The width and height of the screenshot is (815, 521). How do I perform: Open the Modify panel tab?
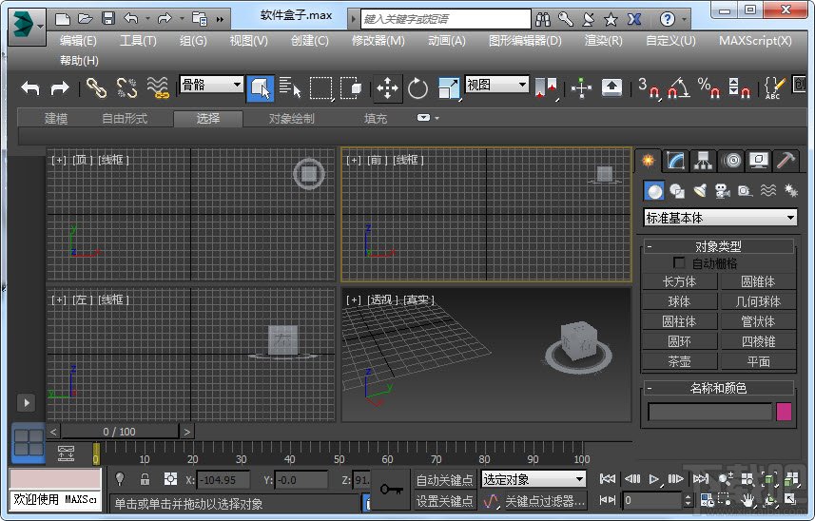tap(675, 161)
